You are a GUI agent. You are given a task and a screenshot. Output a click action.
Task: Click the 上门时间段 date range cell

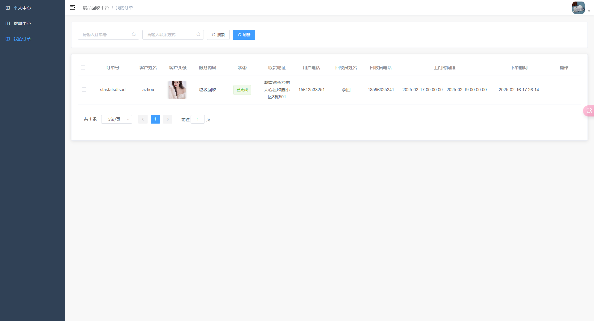tap(445, 90)
